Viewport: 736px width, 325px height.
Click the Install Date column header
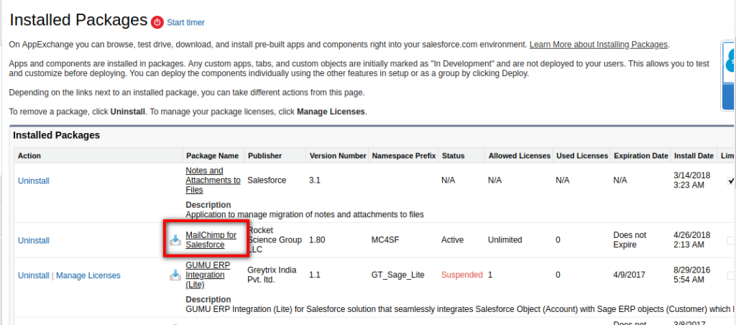[x=694, y=155]
